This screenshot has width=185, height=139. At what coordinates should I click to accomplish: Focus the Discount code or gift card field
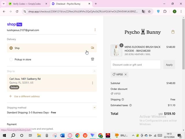136,65
